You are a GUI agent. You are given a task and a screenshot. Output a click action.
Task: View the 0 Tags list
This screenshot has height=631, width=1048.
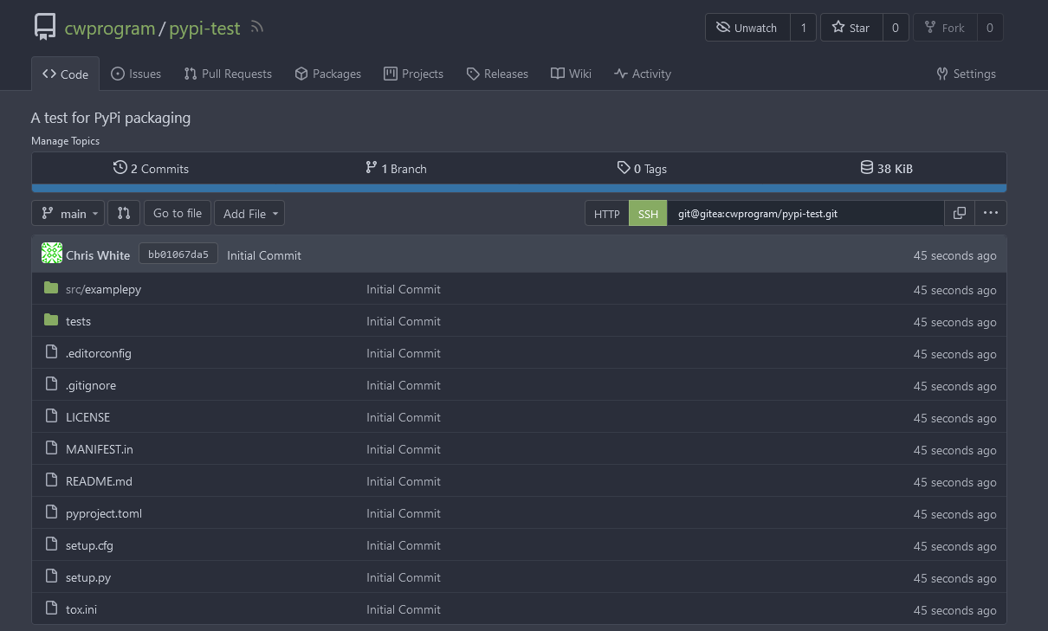[x=642, y=168]
